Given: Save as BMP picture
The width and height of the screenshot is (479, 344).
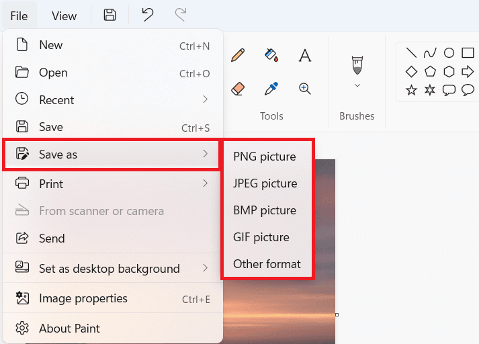Looking at the screenshot, I should point(267,210).
